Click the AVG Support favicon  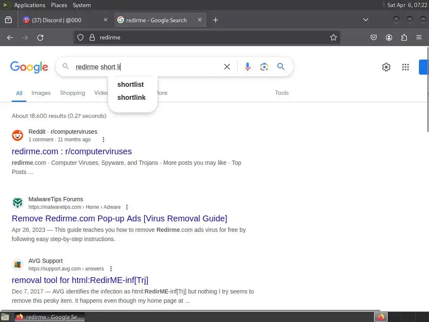click(18, 265)
